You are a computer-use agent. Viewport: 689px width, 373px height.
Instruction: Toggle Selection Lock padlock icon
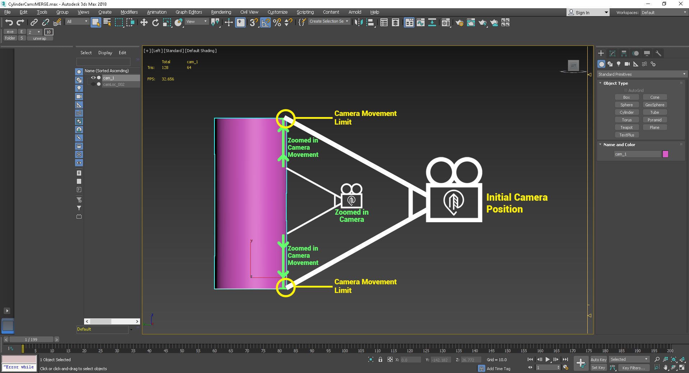click(380, 359)
